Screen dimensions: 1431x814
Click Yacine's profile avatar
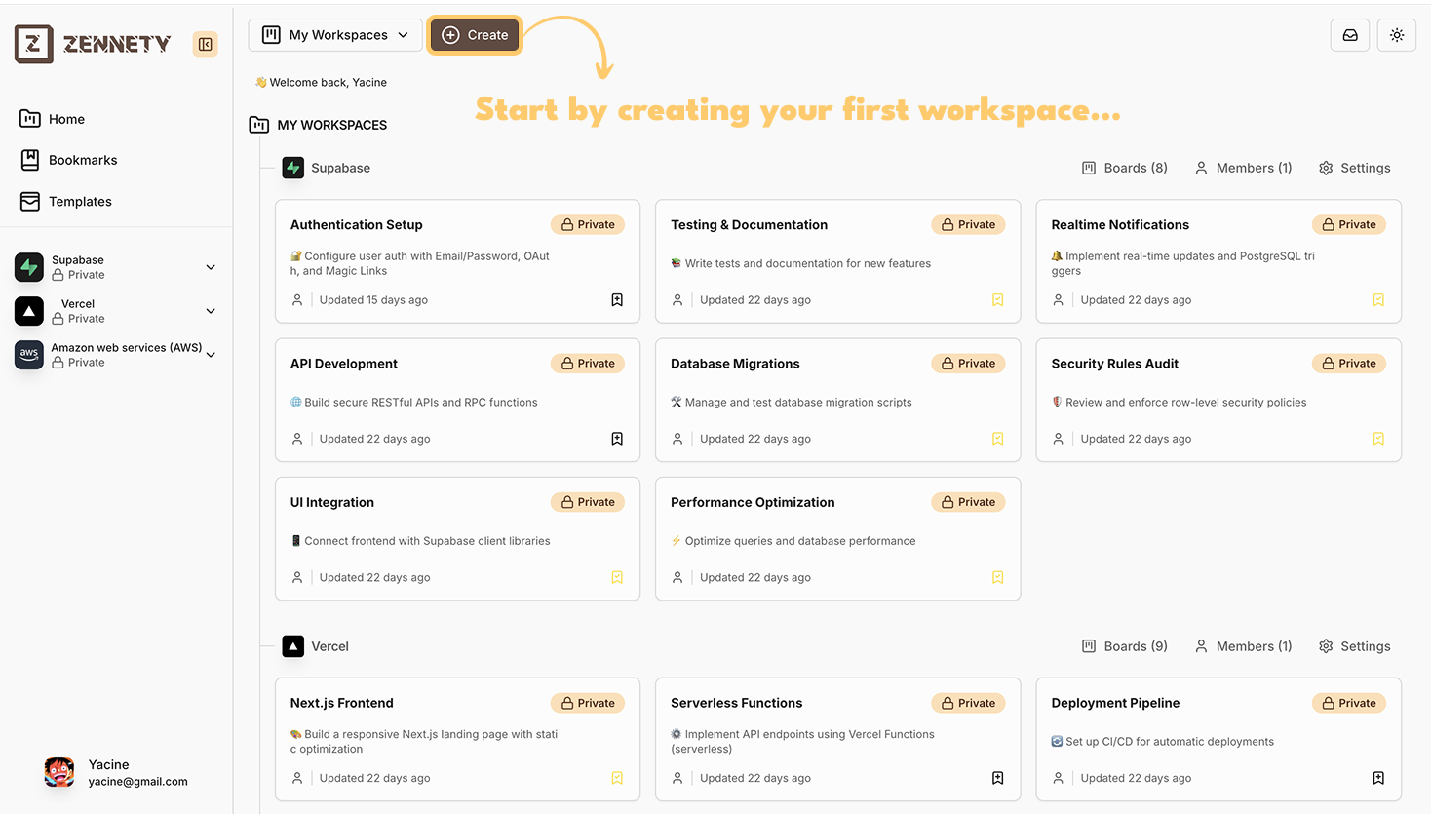(59, 772)
